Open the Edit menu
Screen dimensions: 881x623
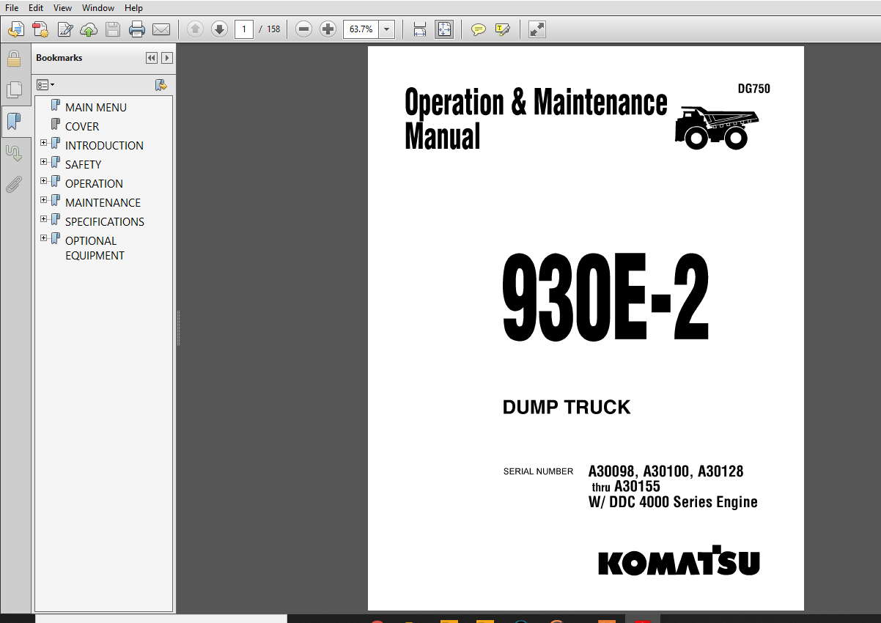click(36, 7)
